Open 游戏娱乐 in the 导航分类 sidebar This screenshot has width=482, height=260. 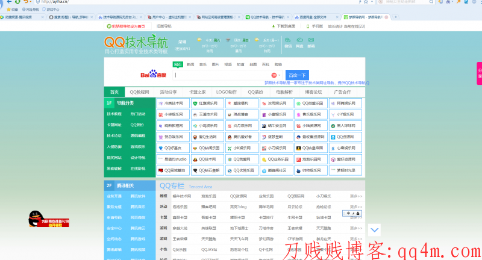[x=138, y=147]
